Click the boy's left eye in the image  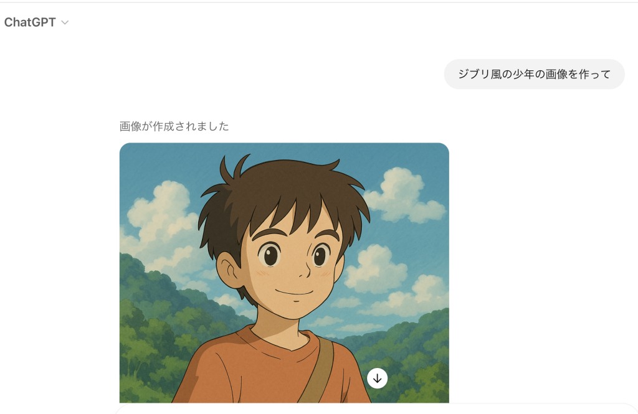(x=321, y=256)
